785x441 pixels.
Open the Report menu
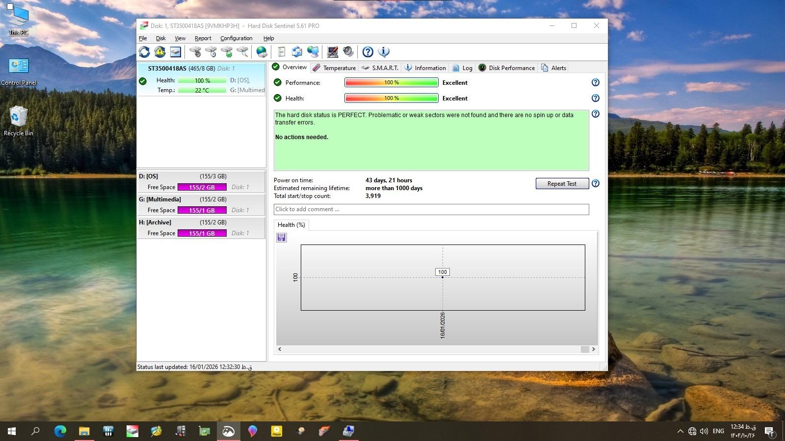click(203, 38)
